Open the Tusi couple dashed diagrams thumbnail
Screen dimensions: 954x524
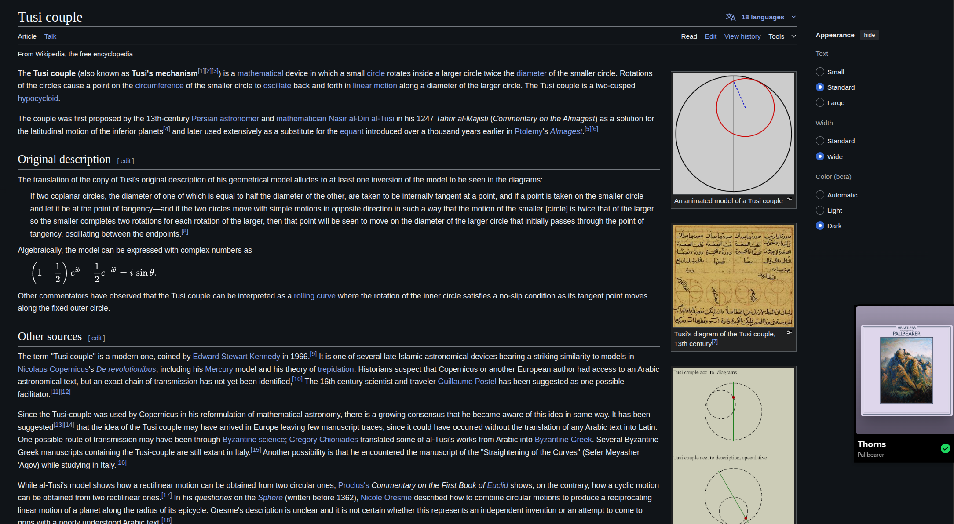pyautogui.click(x=733, y=446)
